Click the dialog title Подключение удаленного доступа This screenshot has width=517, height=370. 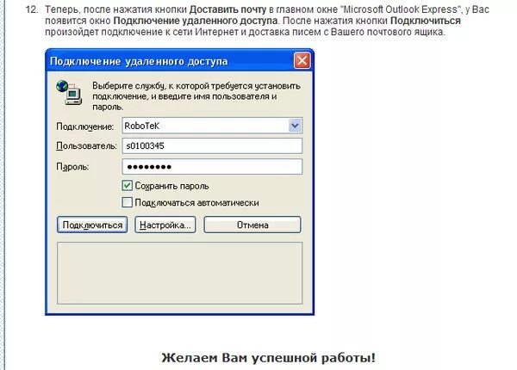pos(139,61)
